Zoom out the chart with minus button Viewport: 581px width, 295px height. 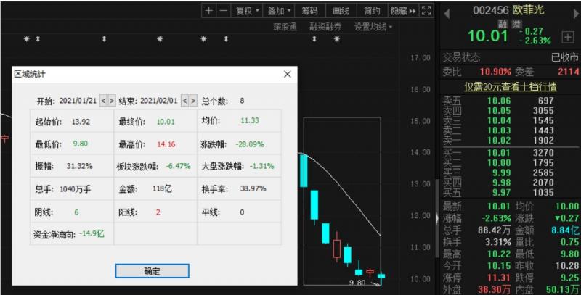[x=223, y=11]
